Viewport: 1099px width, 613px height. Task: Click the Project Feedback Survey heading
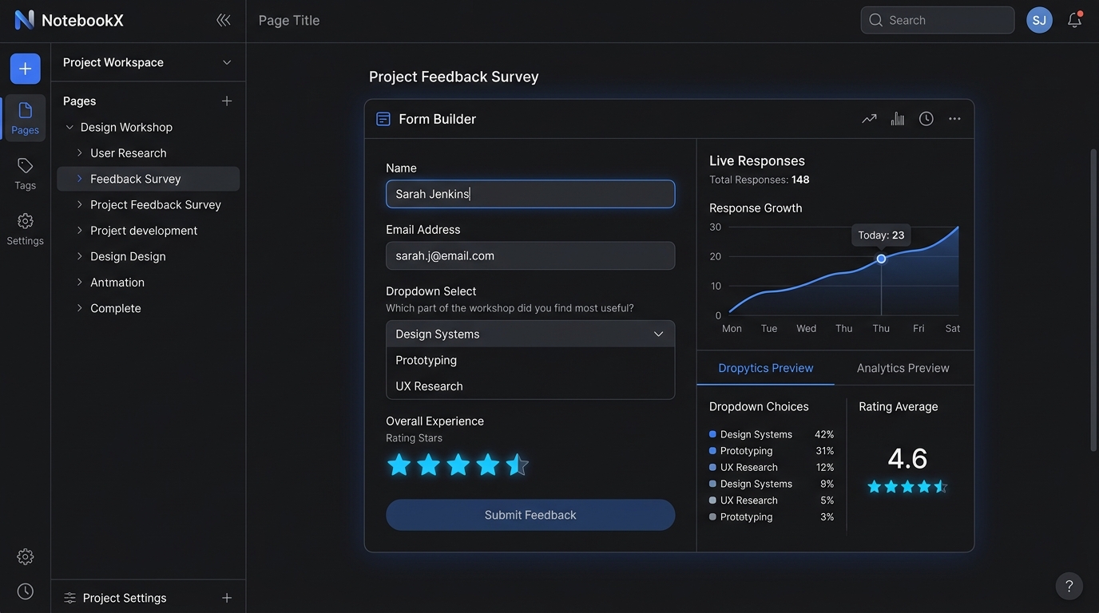pyautogui.click(x=454, y=77)
